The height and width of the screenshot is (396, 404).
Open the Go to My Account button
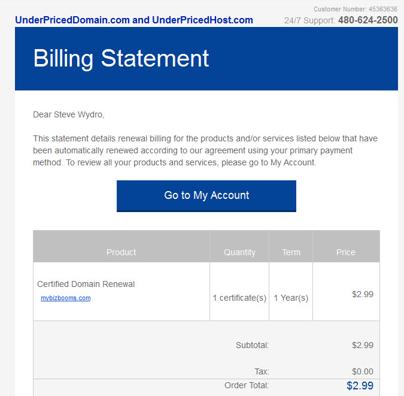pos(206,196)
